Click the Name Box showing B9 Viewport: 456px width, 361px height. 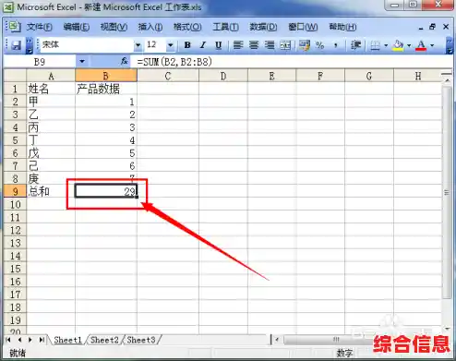pos(40,62)
